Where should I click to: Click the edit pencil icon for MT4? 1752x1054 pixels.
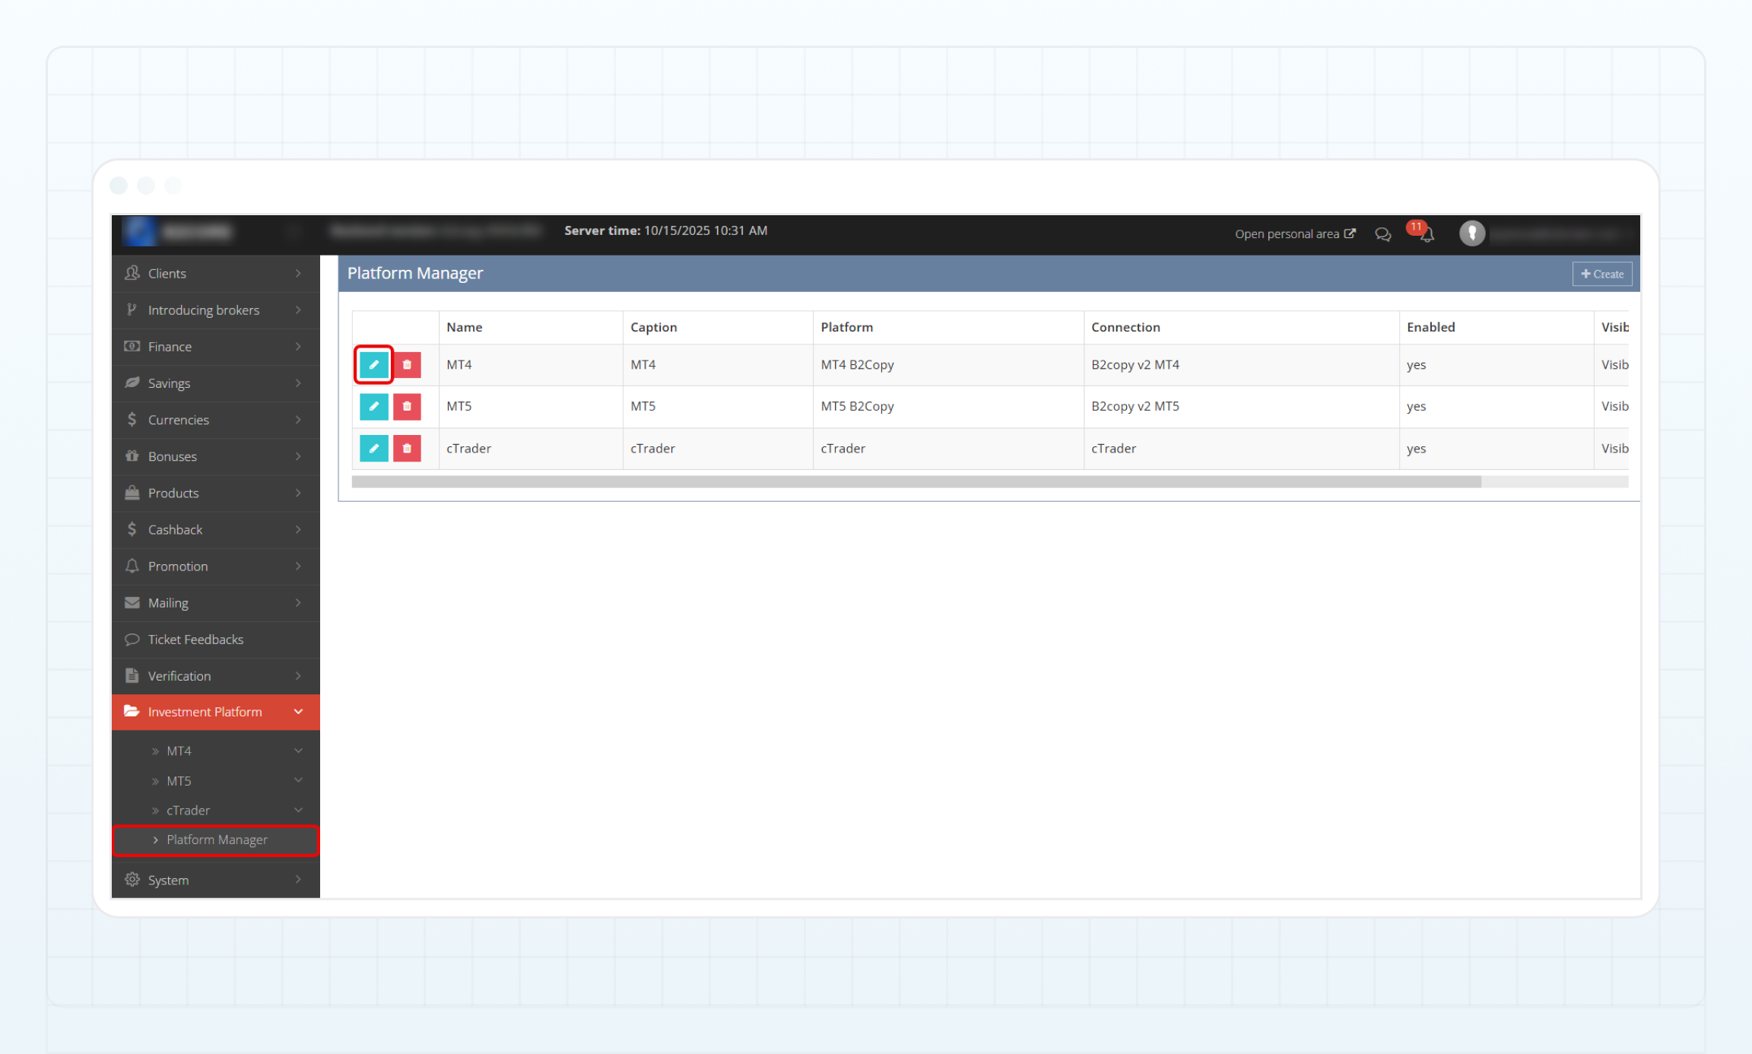[373, 365]
